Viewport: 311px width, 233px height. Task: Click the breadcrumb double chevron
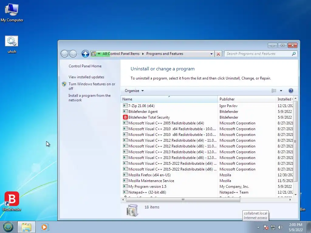click(x=99, y=54)
